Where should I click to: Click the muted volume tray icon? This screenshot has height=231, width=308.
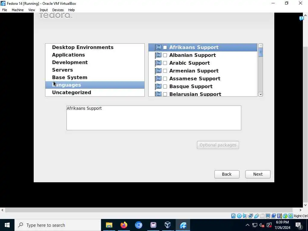coord(262,225)
